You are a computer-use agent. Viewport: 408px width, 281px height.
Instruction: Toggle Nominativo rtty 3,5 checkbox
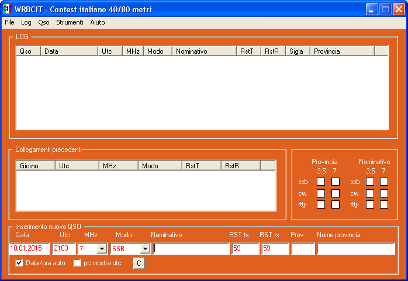pos(370,204)
